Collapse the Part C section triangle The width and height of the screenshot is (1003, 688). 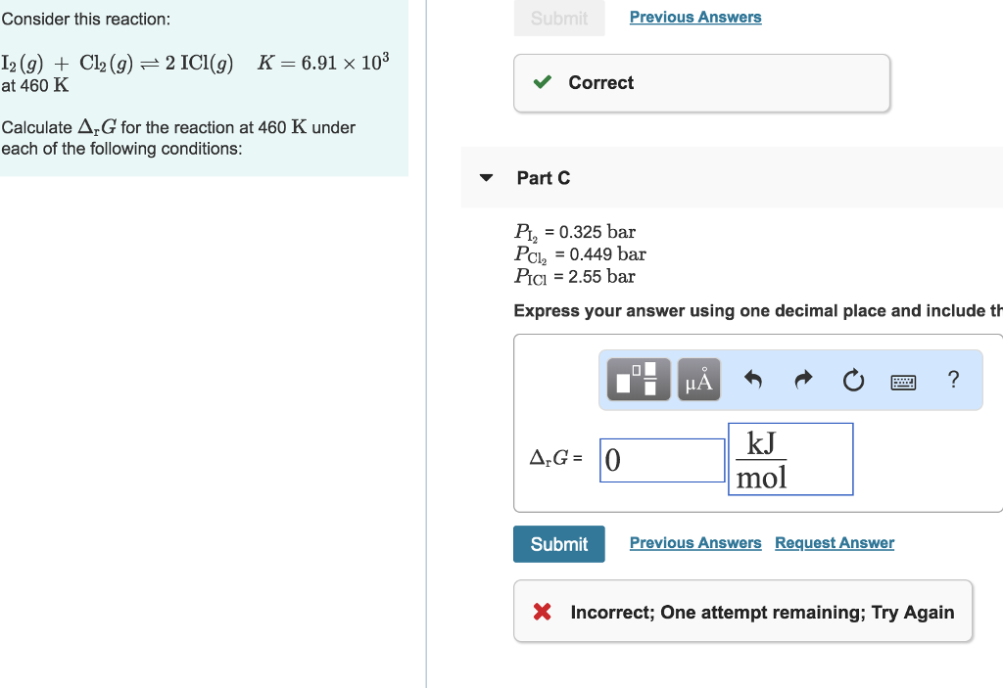486,177
